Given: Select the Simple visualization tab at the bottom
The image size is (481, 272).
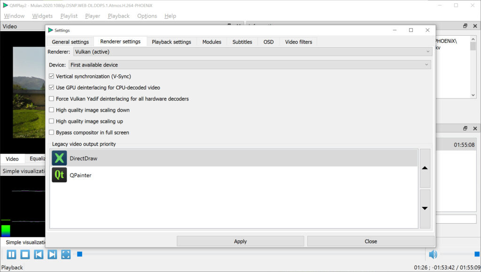Looking at the screenshot, I should [25, 242].
